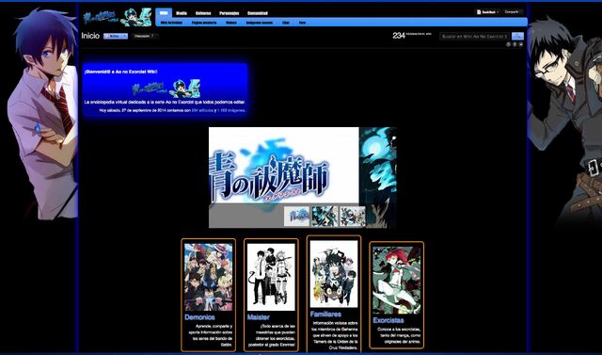Follow the 234 artículos link

(x=202, y=111)
